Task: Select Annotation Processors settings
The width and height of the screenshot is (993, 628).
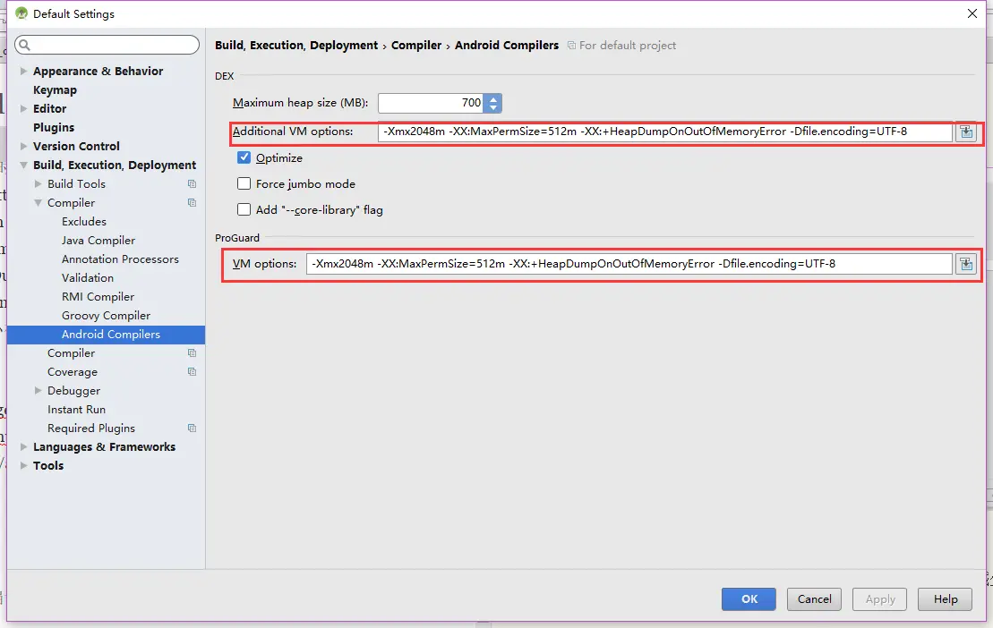Action: tap(120, 259)
